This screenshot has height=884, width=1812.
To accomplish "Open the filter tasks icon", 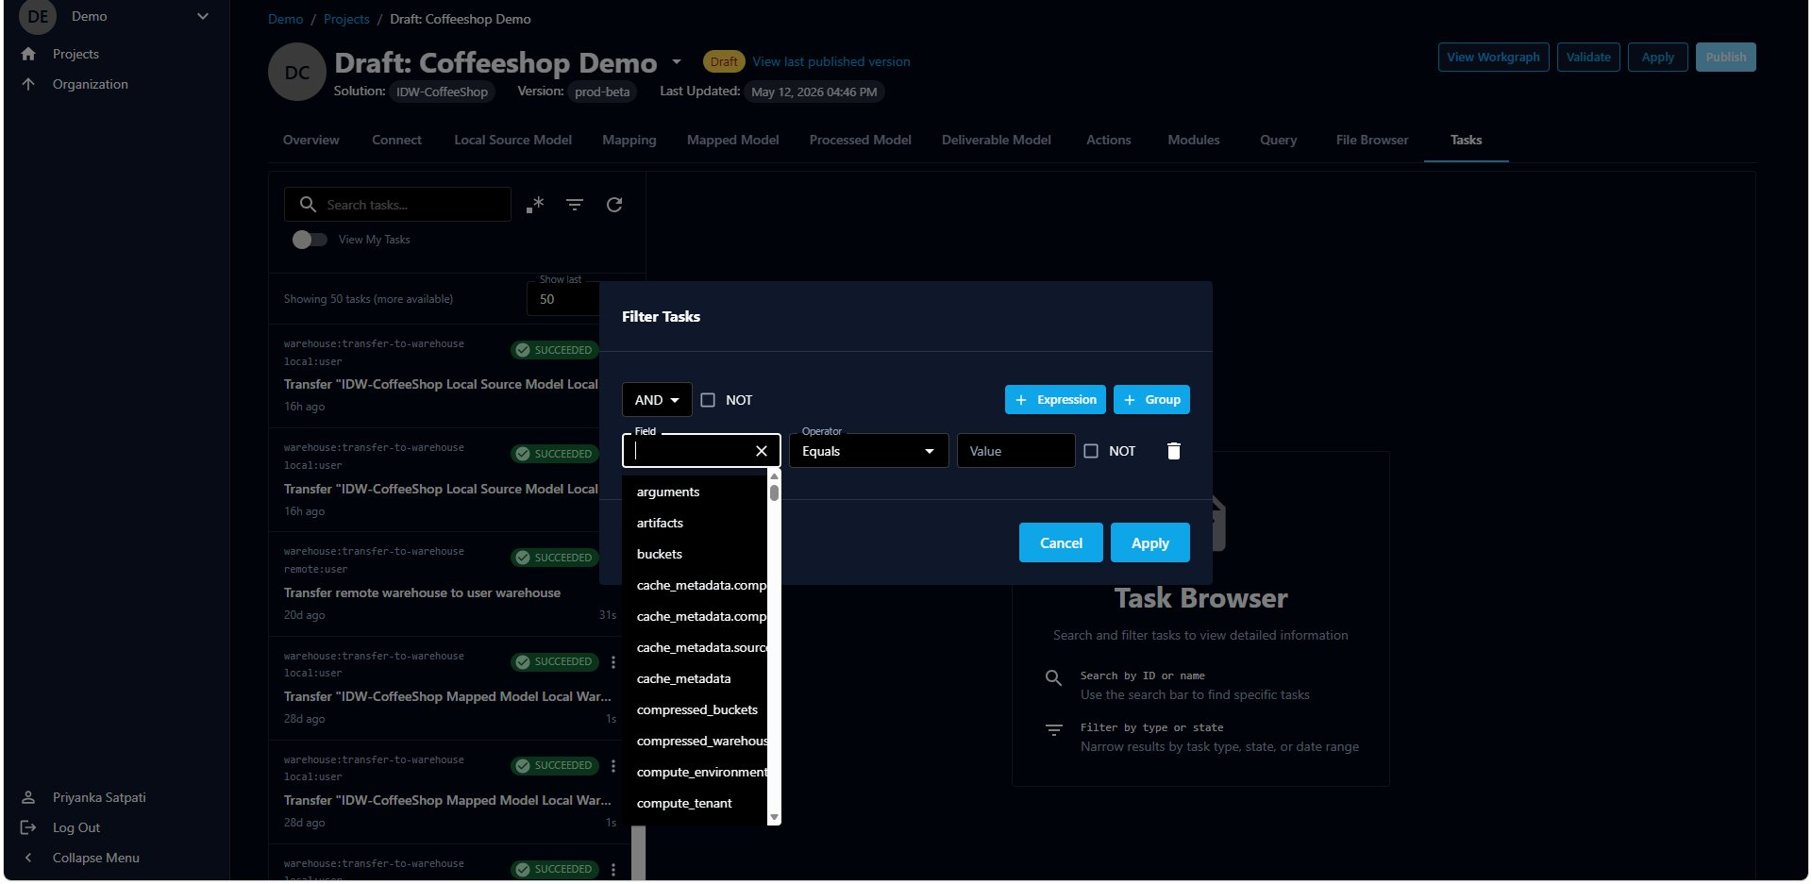I will click(x=575, y=205).
